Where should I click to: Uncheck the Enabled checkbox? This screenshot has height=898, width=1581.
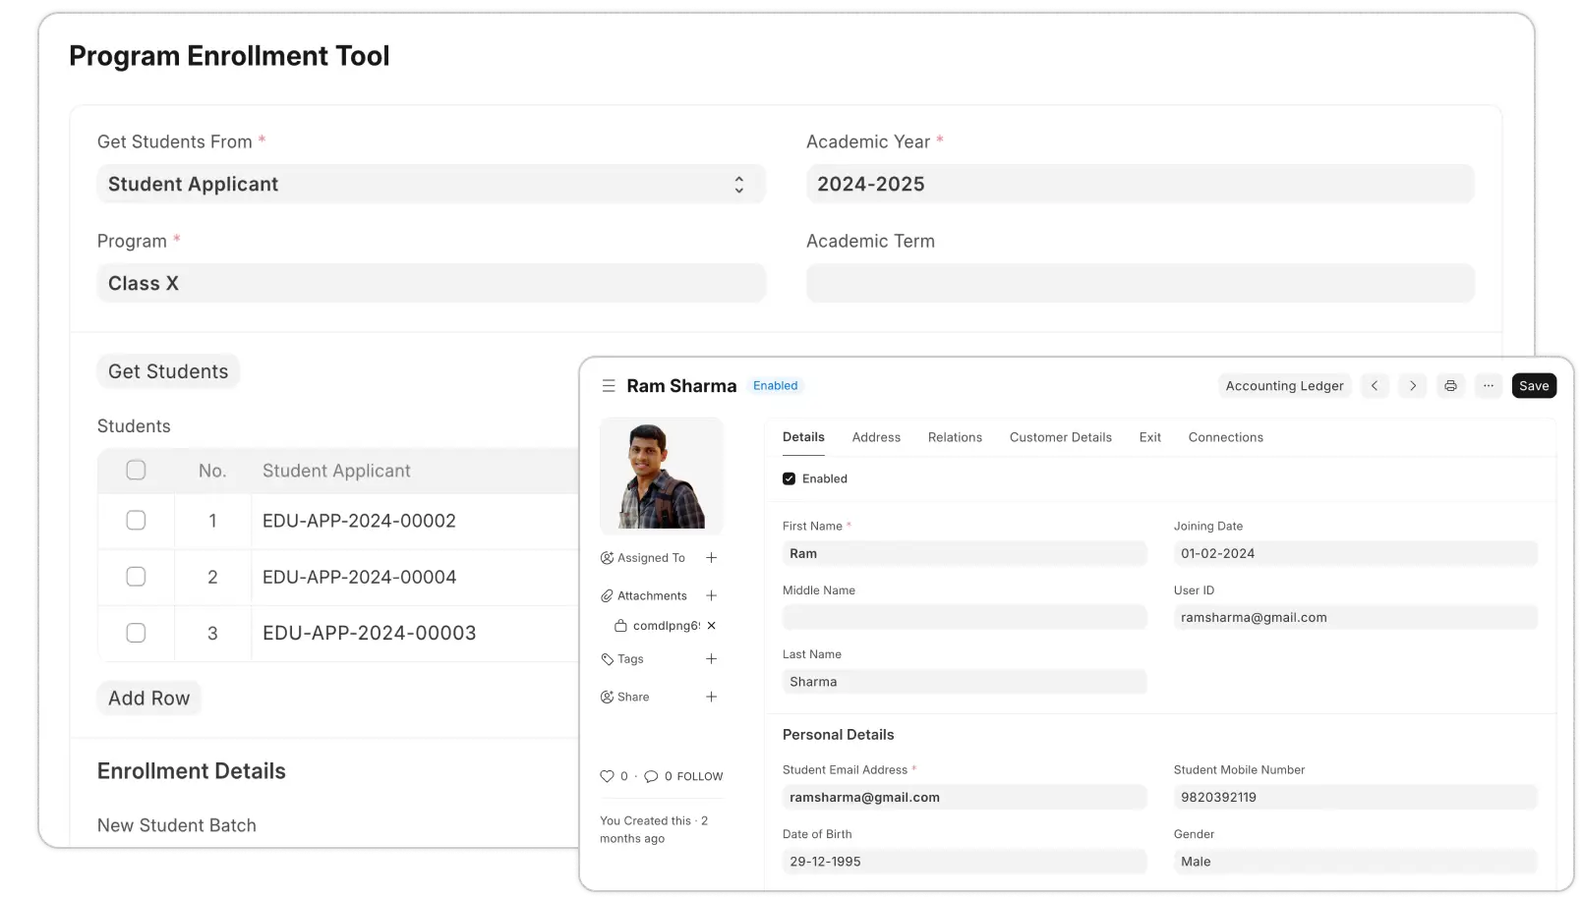pyautogui.click(x=789, y=478)
